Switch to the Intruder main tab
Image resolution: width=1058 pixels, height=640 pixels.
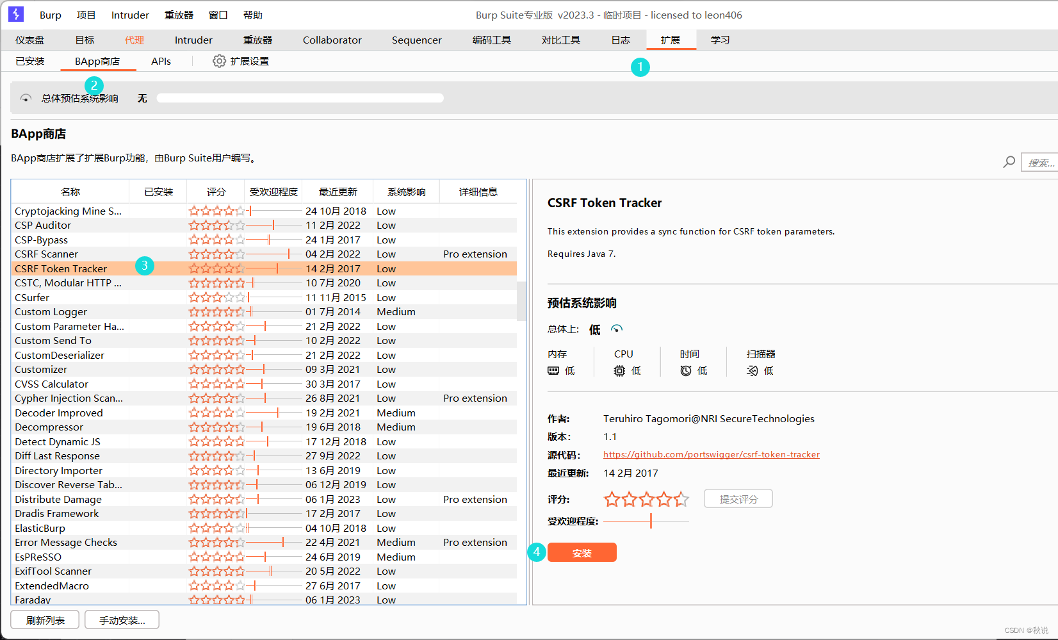pos(193,40)
